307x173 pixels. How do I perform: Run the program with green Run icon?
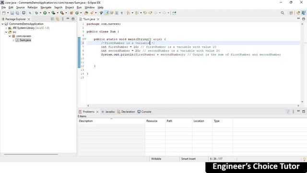tap(45, 13)
